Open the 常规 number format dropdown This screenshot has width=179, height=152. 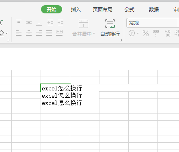153,23
